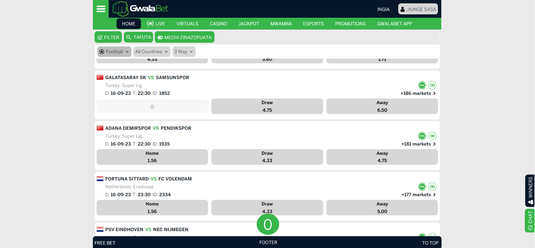Click 'Turkey: Super Lig' under Adana Demirspor
The height and width of the screenshot is (248, 535).
point(124,136)
